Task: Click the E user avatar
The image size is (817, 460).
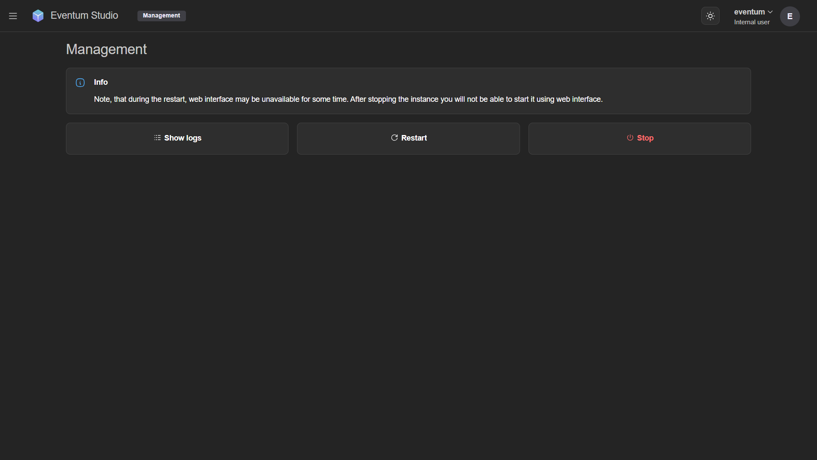Action: click(790, 16)
